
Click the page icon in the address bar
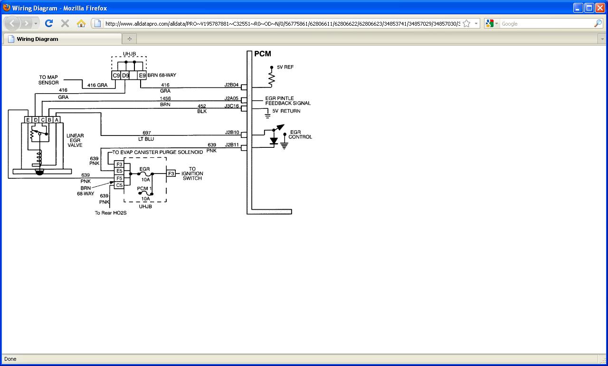click(98, 23)
